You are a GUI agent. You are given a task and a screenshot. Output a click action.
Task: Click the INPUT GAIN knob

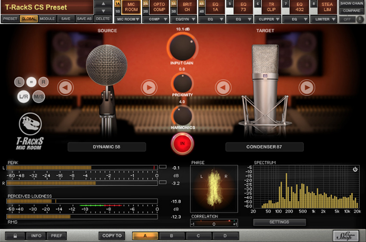pos(183,47)
